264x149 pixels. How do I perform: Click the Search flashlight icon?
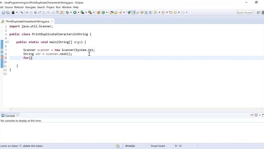(120, 12)
